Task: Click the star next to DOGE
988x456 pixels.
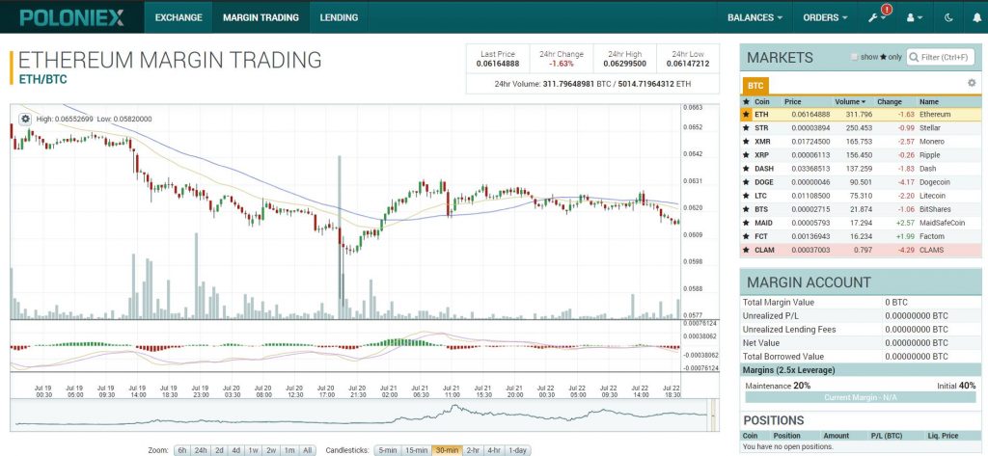Action: click(746, 182)
